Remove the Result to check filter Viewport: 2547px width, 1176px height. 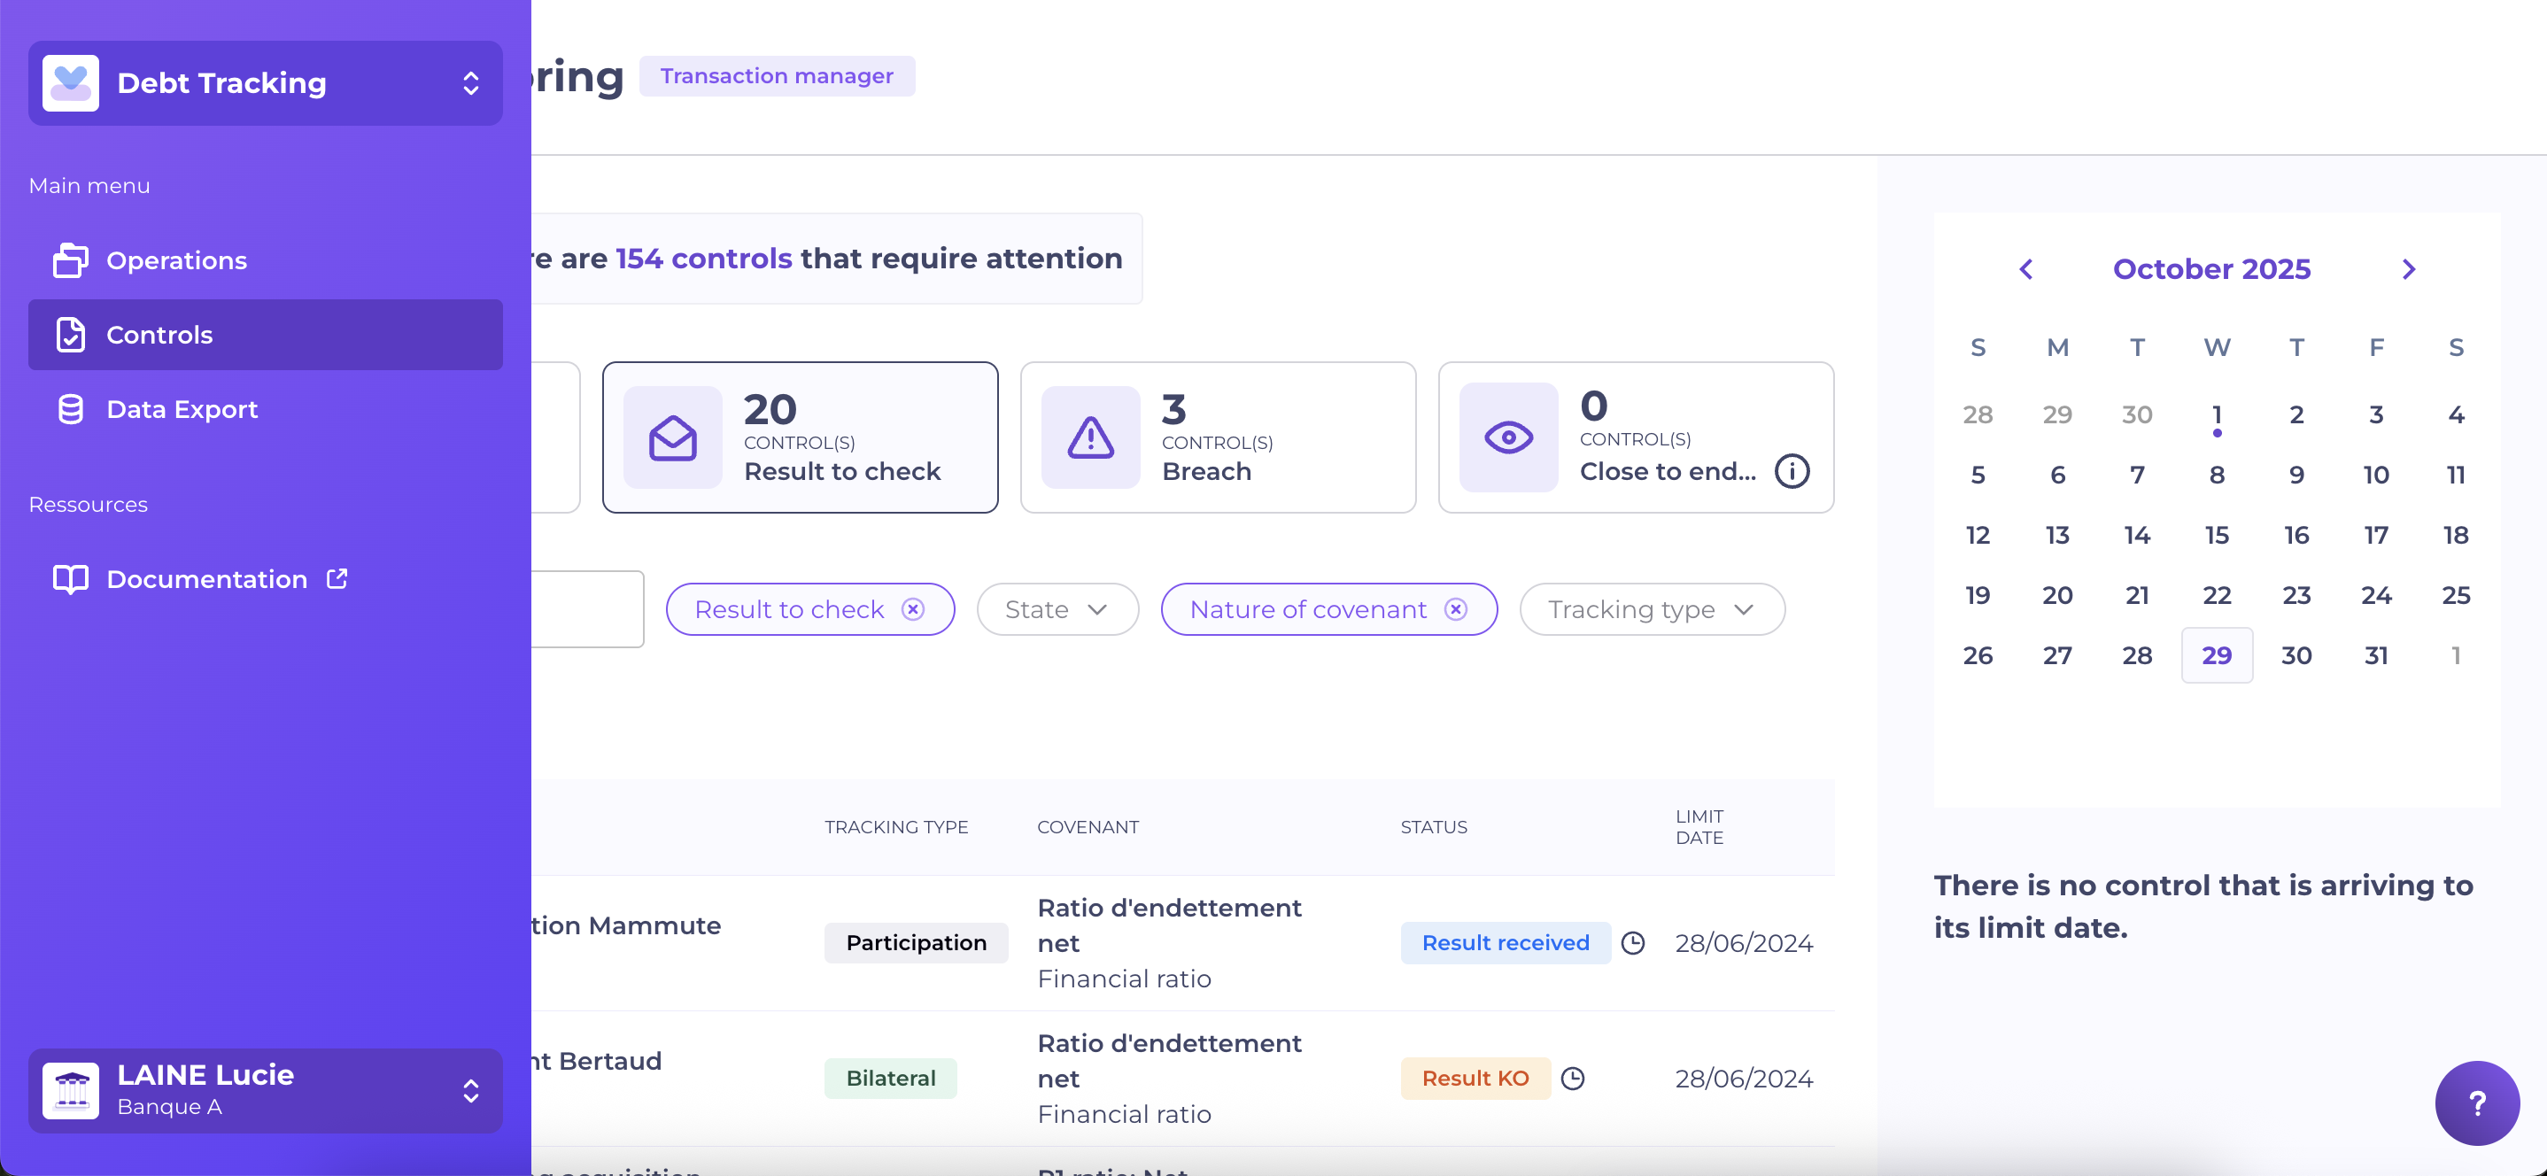(x=914, y=609)
